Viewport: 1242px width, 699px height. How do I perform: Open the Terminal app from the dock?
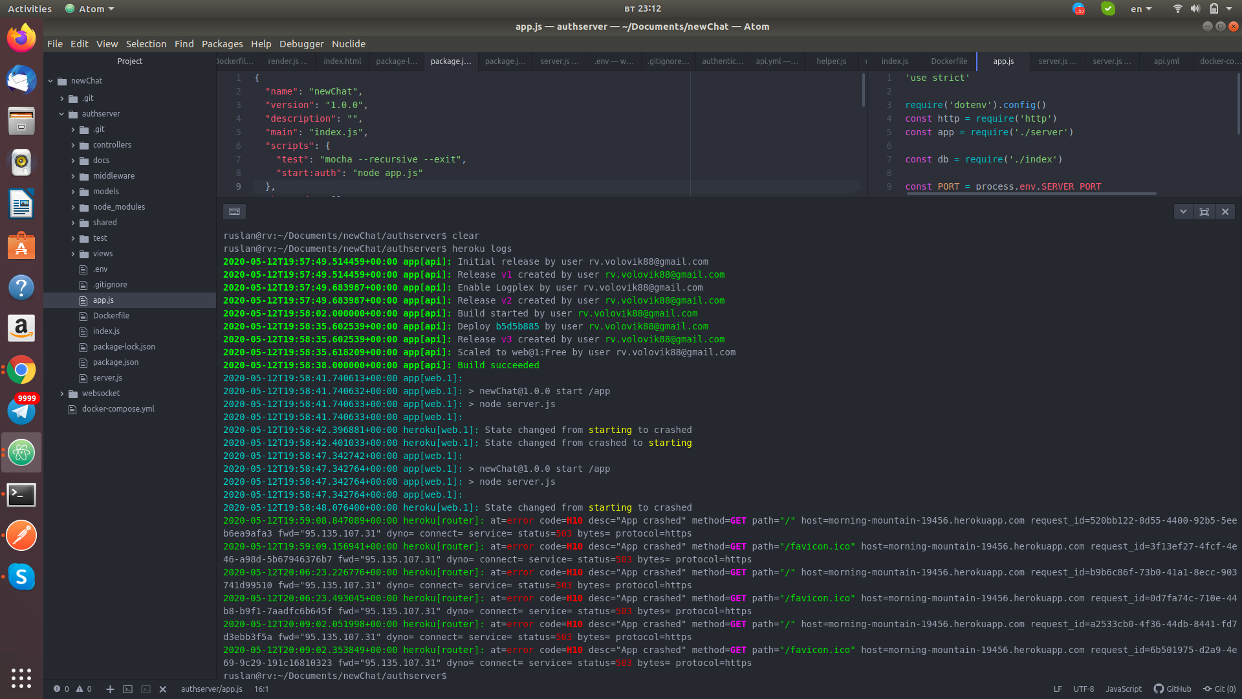pos(21,494)
